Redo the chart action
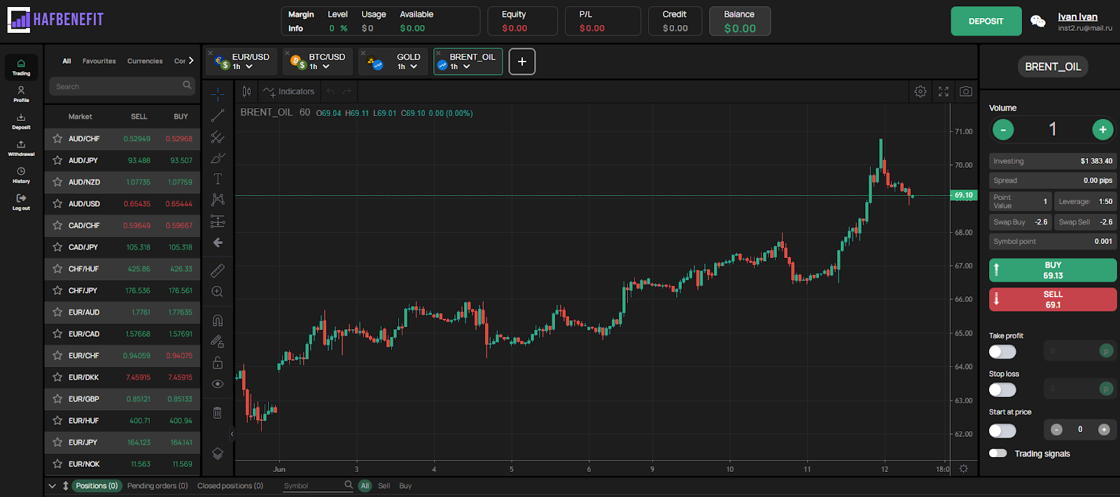 pyautogui.click(x=347, y=92)
